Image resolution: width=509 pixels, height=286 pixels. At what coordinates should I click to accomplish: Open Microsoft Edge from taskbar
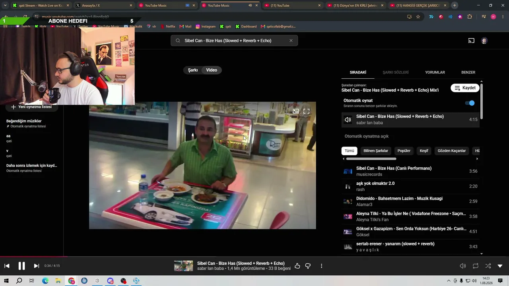point(45,281)
